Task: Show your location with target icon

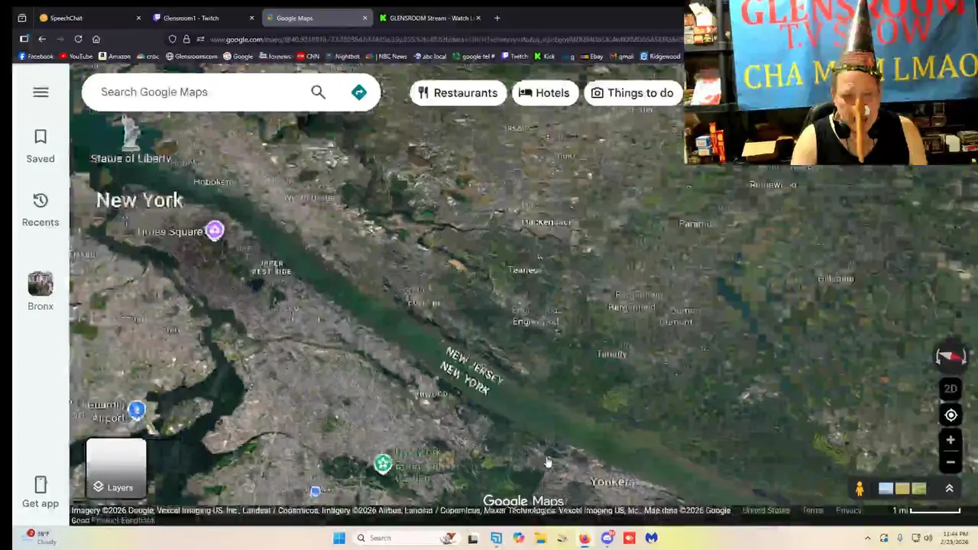Action: point(950,415)
